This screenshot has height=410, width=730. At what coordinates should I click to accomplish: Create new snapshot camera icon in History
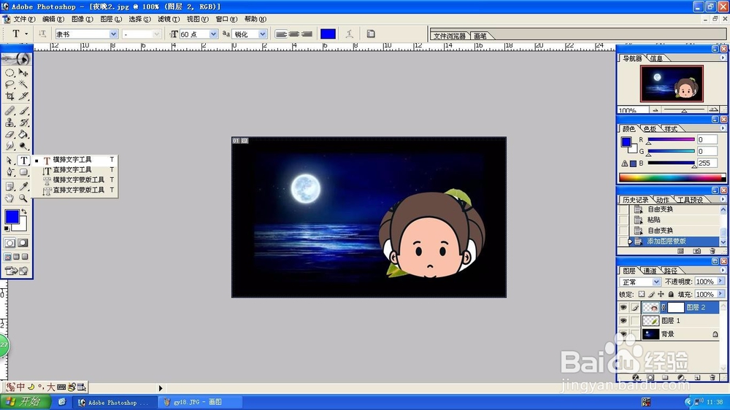click(697, 251)
